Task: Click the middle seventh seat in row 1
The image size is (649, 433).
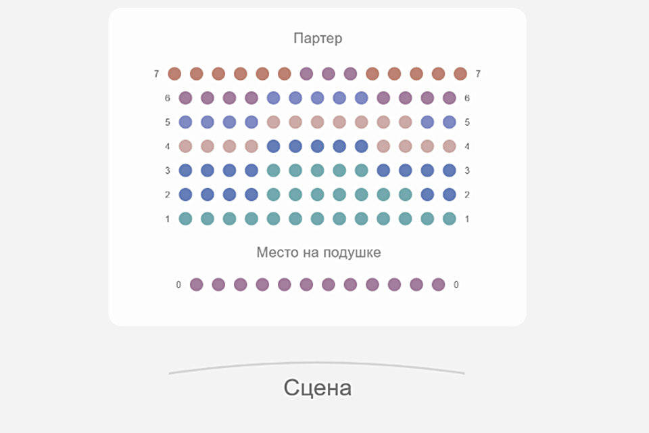Action: tap(317, 219)
